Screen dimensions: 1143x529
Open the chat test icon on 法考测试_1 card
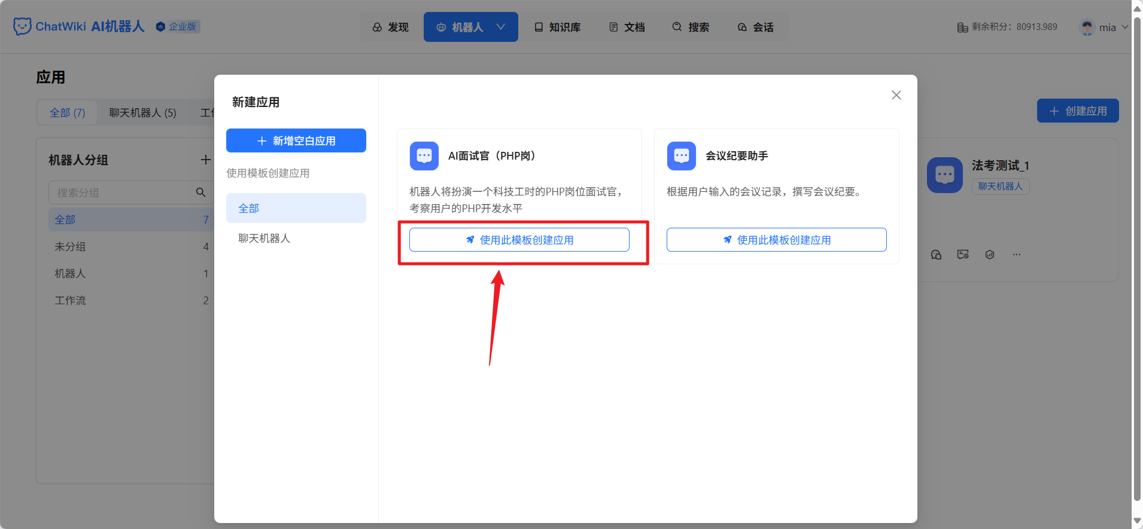(937, 255)
